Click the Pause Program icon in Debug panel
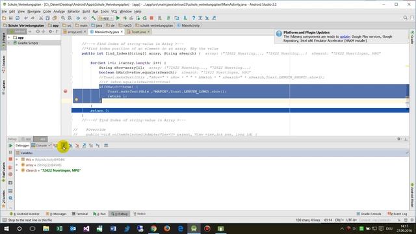The height and width of the screenshot is (234, 416). coord(10,152)
